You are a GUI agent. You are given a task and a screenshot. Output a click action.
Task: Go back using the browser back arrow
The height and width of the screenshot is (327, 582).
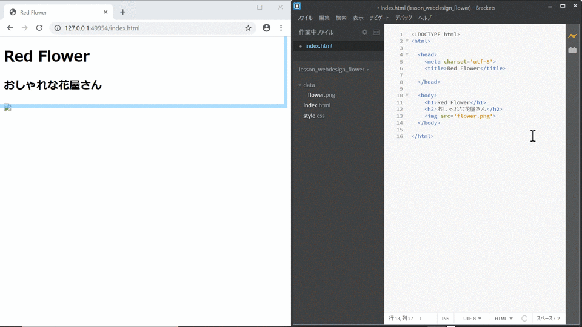(x=10, y=28)
